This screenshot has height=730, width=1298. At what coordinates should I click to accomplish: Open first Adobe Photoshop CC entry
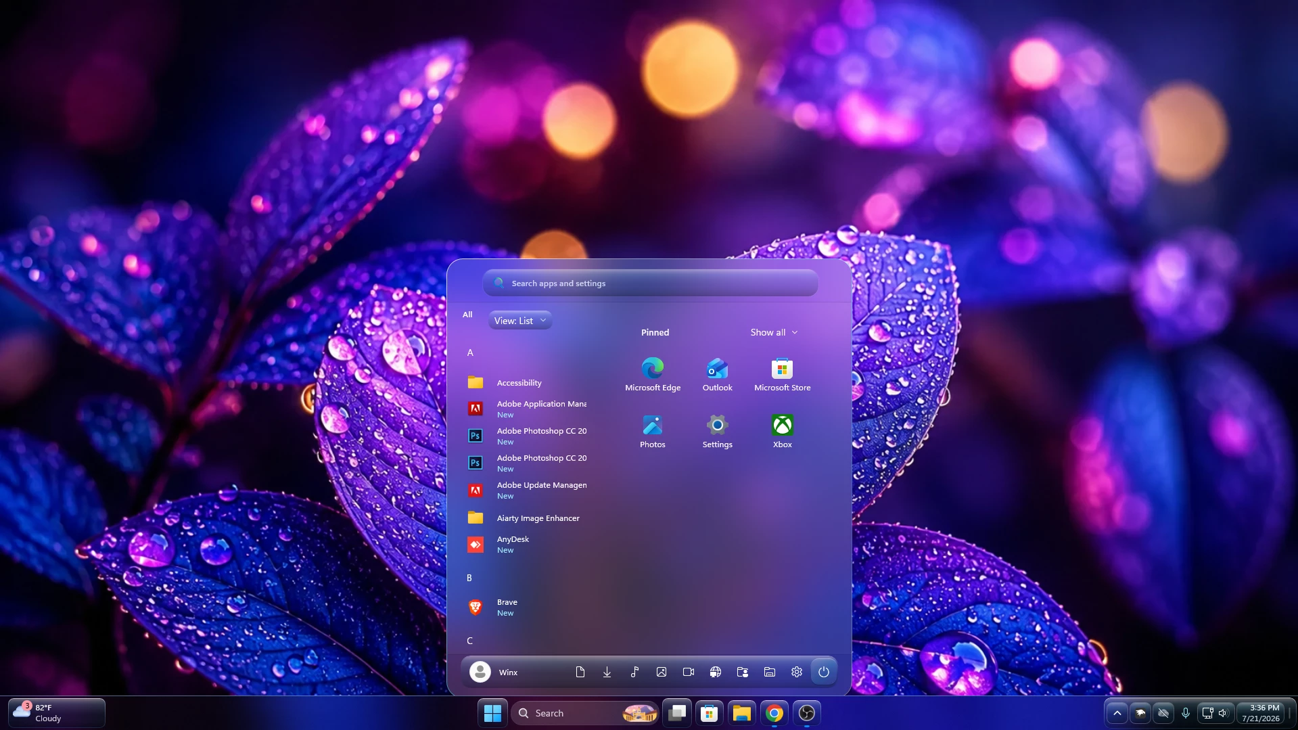pos(528,436)
